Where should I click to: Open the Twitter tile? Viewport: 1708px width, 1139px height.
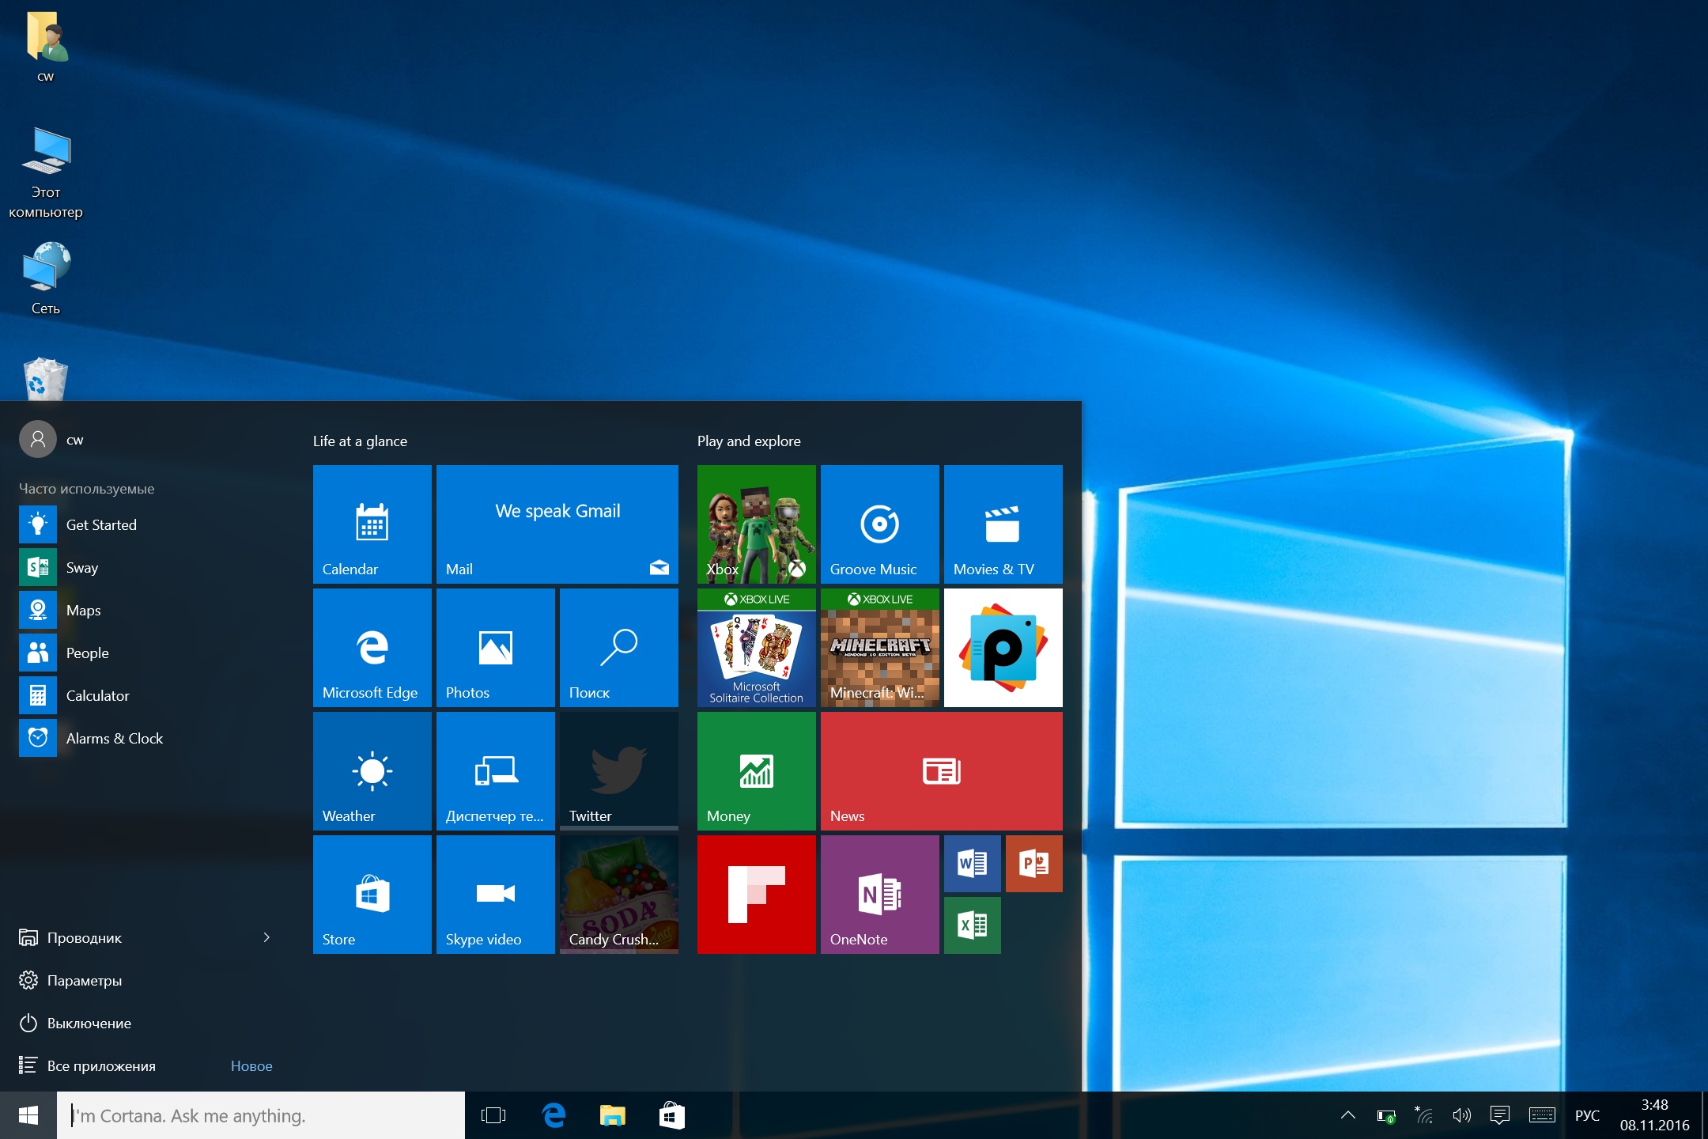point(618,770)
